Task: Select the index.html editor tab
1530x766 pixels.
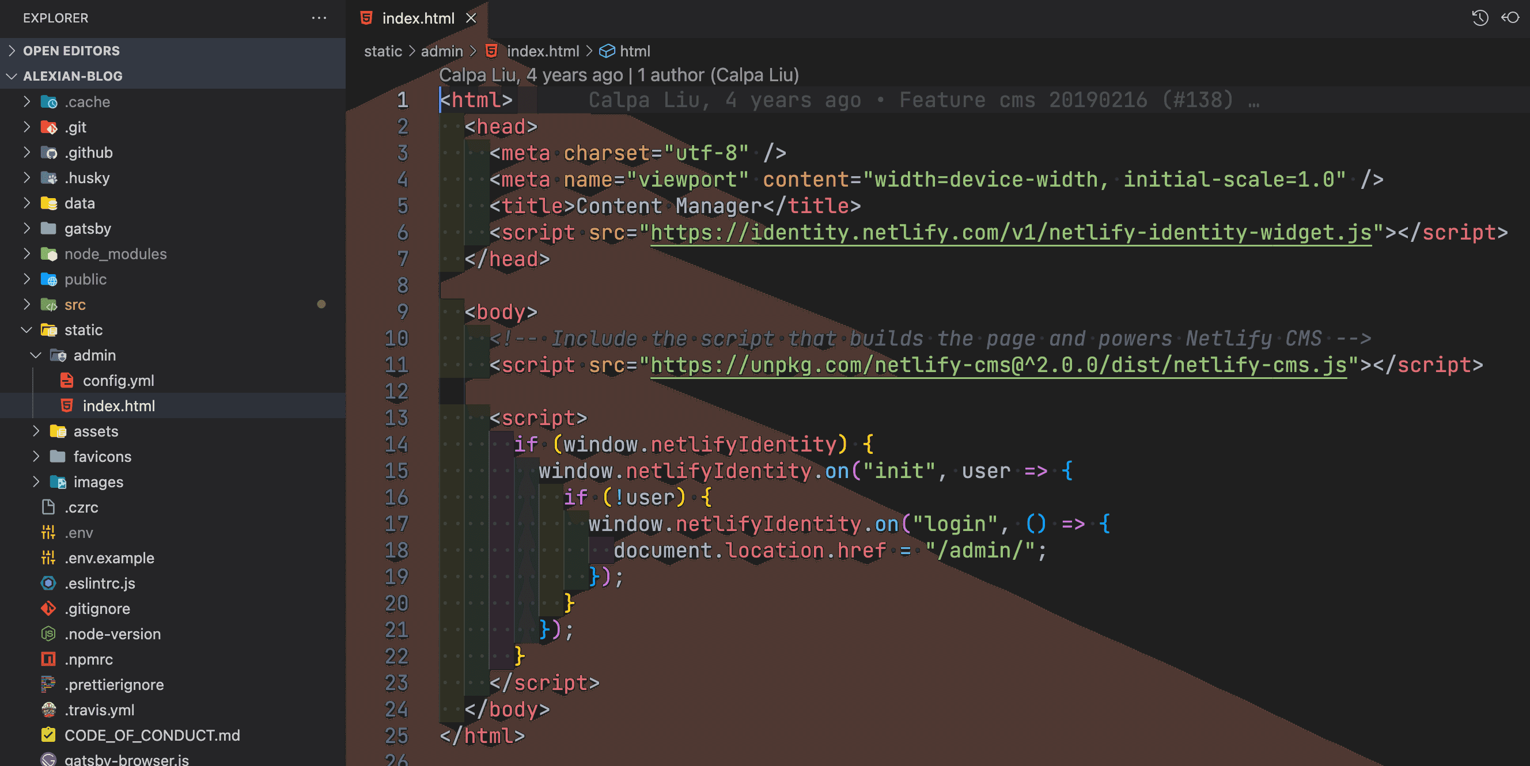Action: click(418, 18)
